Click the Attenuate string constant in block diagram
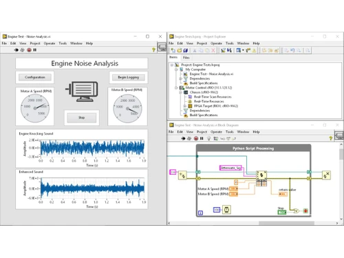Screen dimensions: 344x258 [x=230, y=168]
